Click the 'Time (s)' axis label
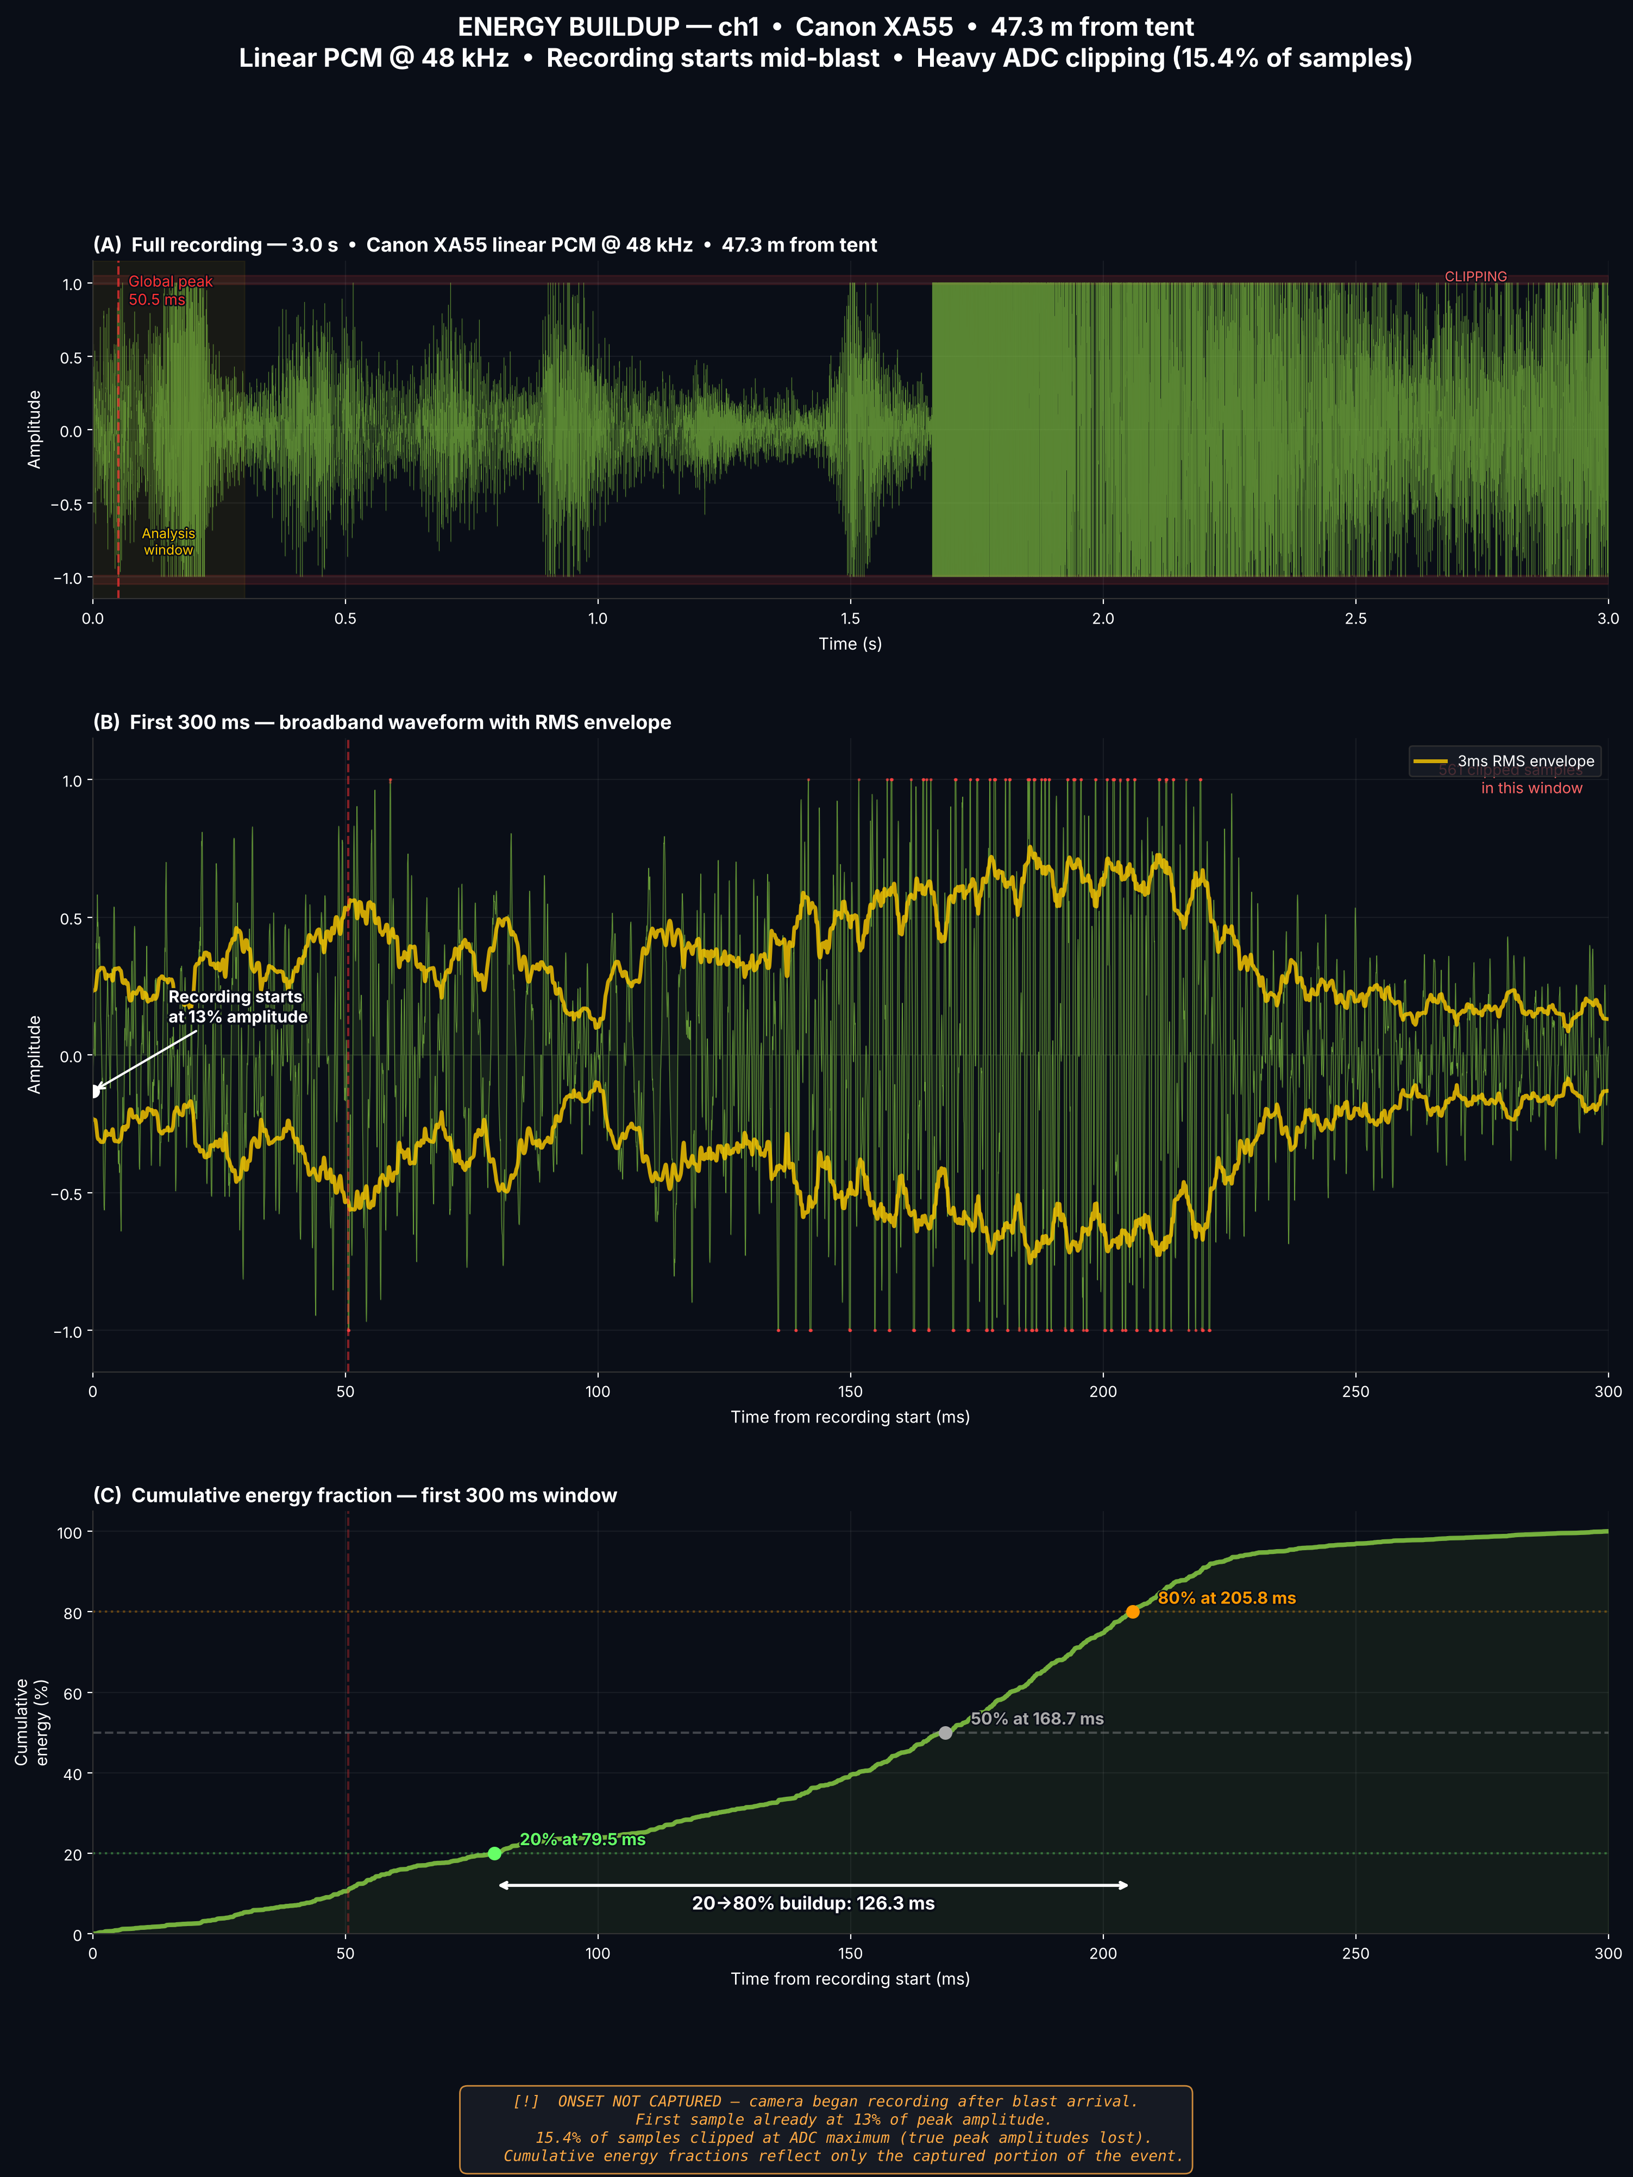Image resolution: width=1633 pixels, height=2177 pixels. pos(851,644)
